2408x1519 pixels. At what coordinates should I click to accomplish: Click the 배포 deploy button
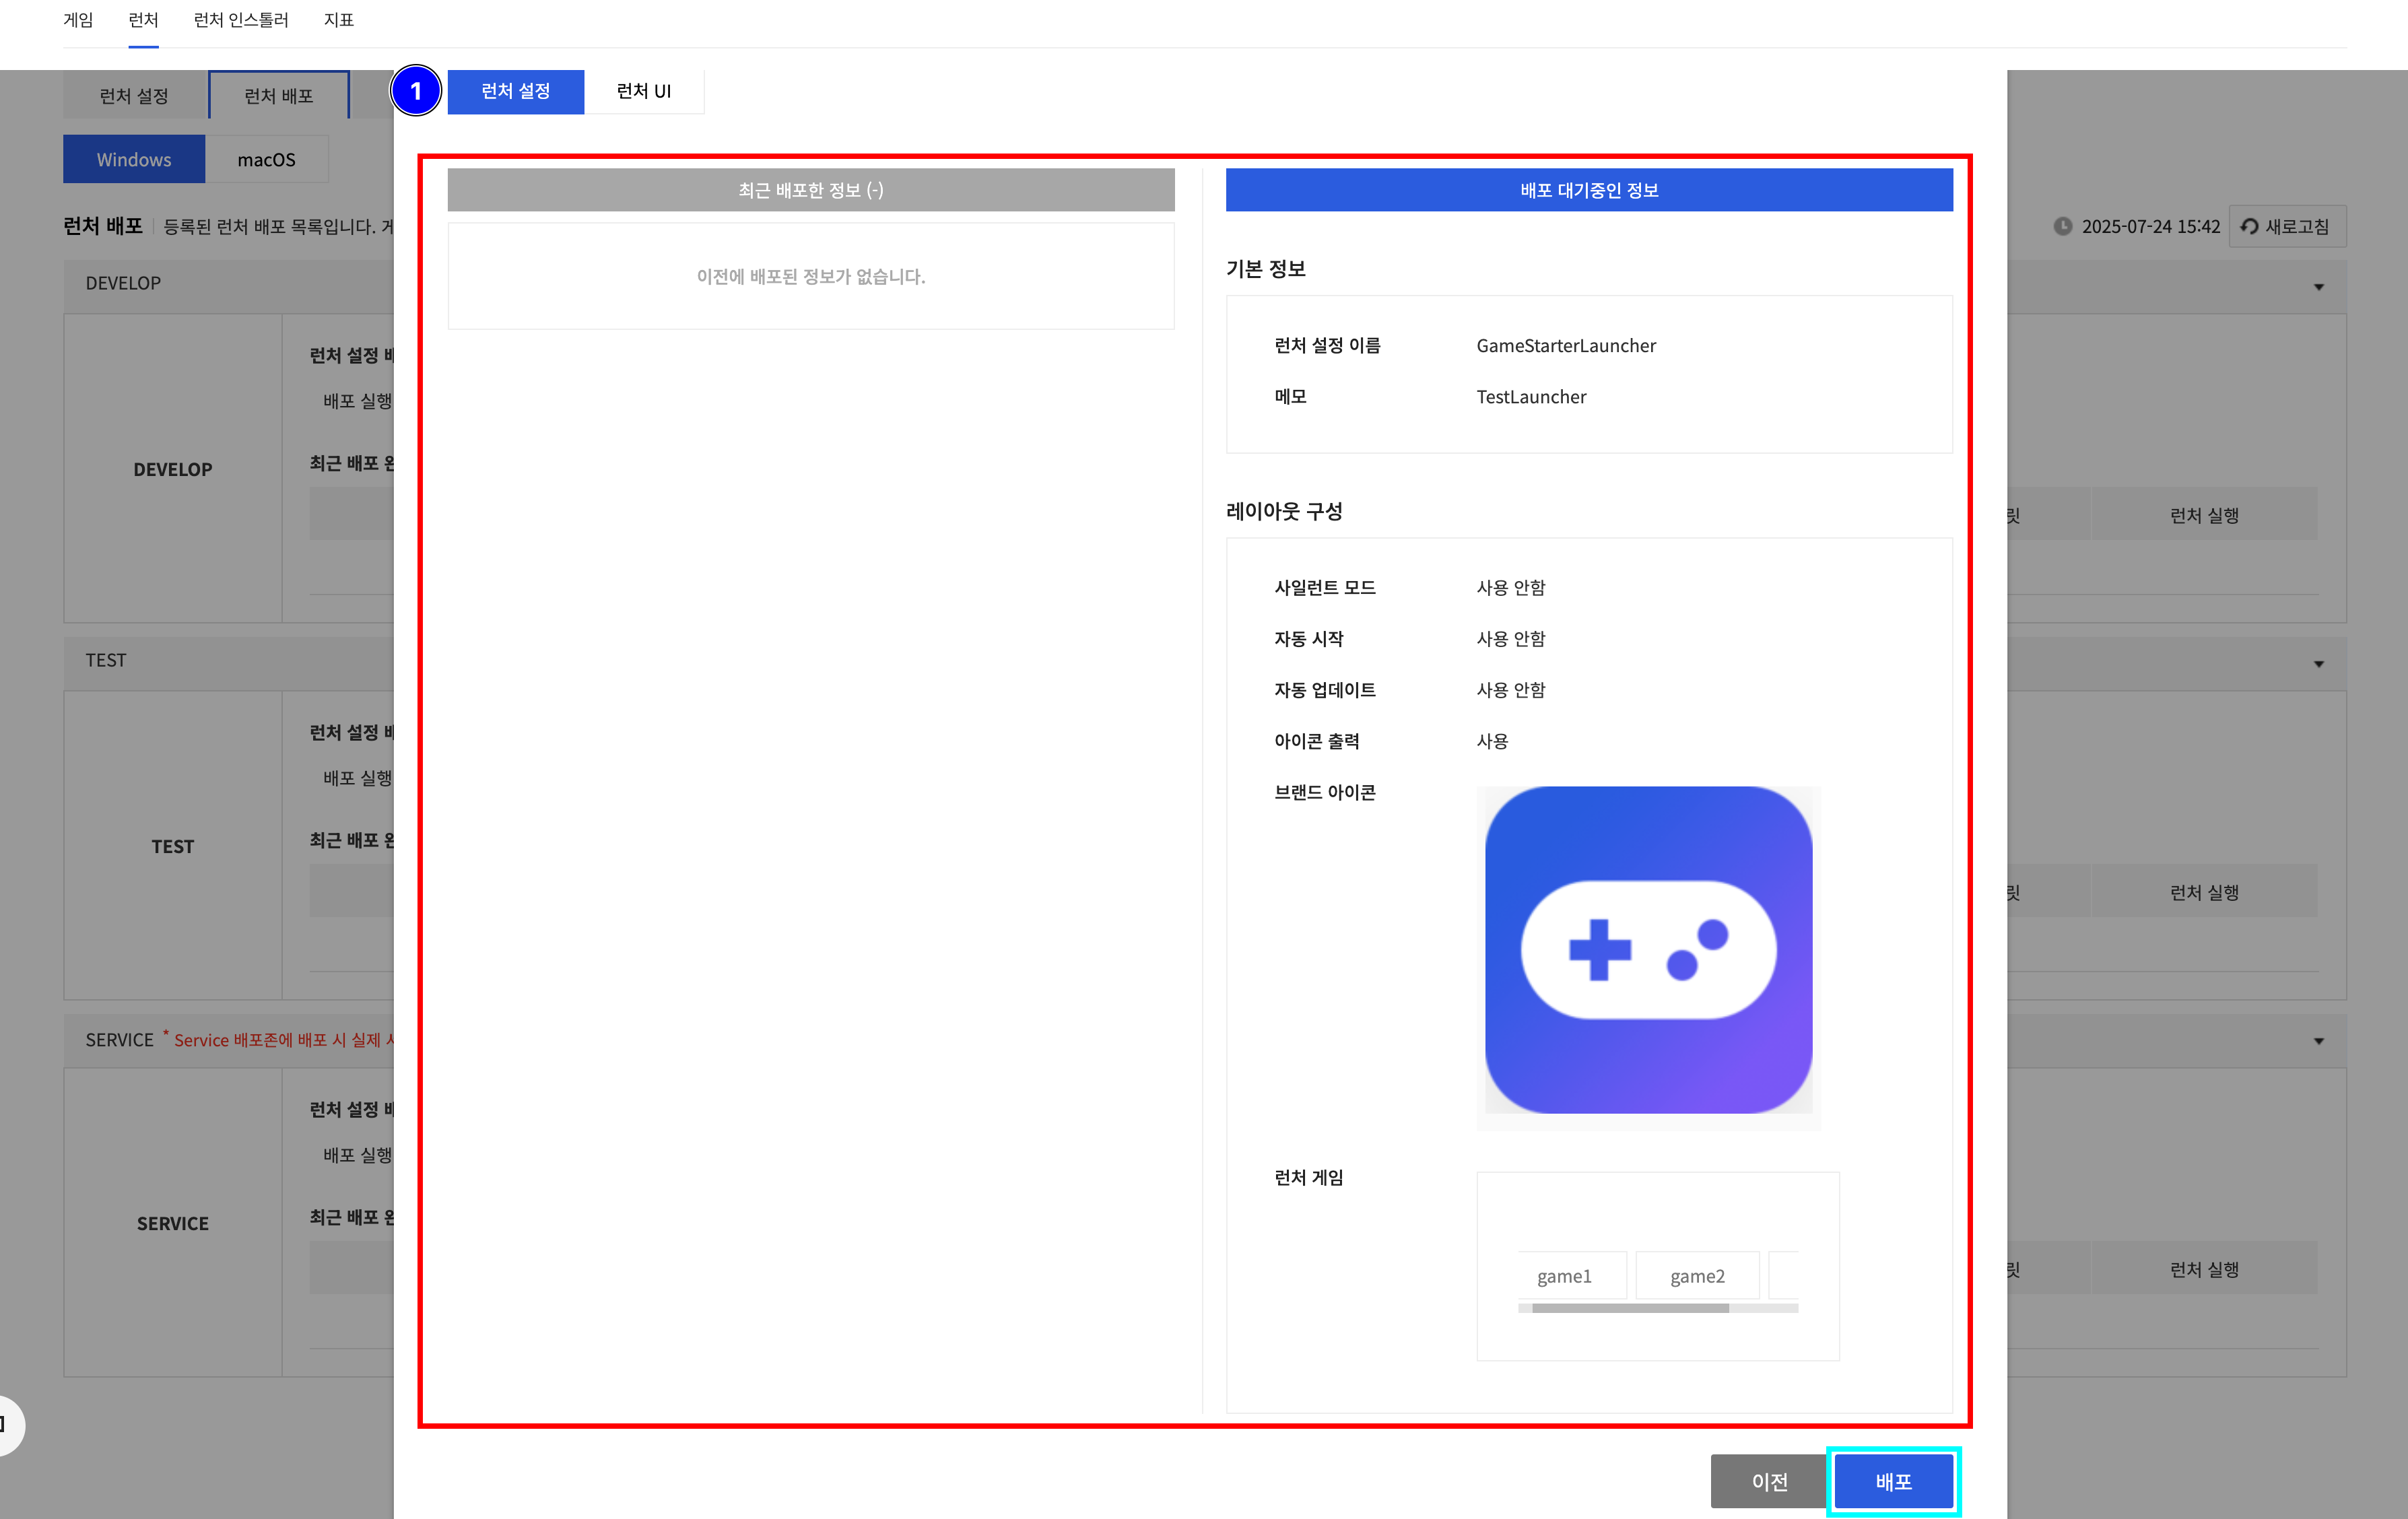[x=1893, y=1481]
